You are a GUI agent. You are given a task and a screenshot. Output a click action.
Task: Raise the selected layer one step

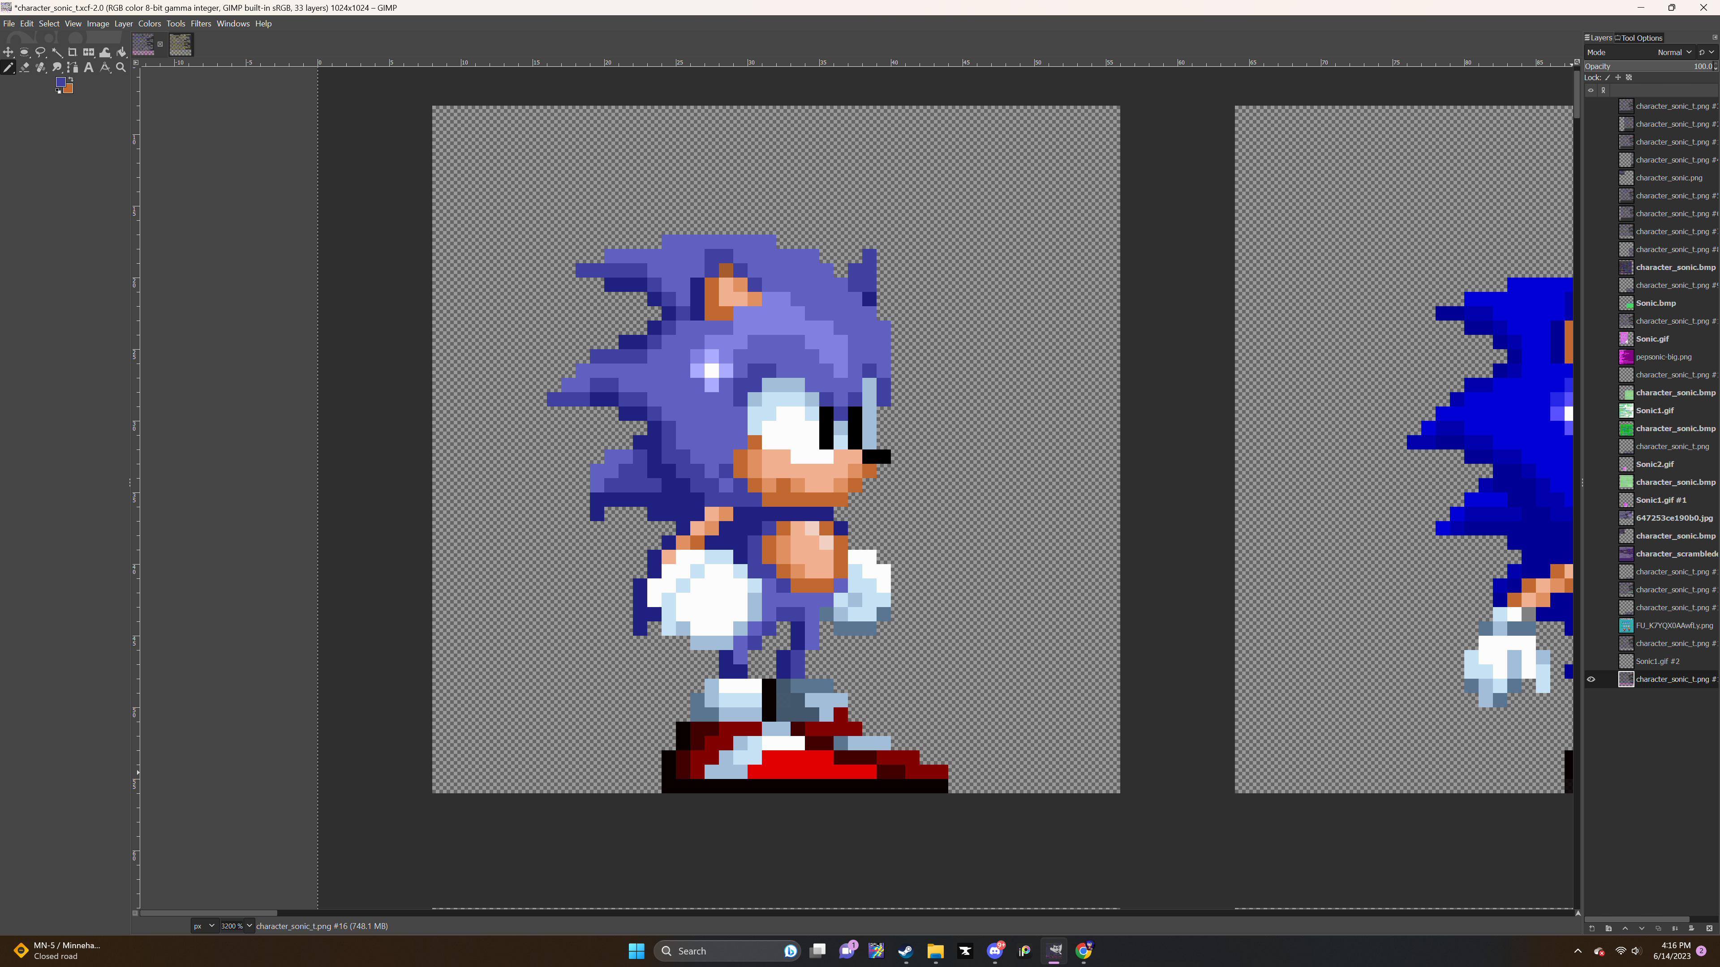click(x=1625, y=928)
